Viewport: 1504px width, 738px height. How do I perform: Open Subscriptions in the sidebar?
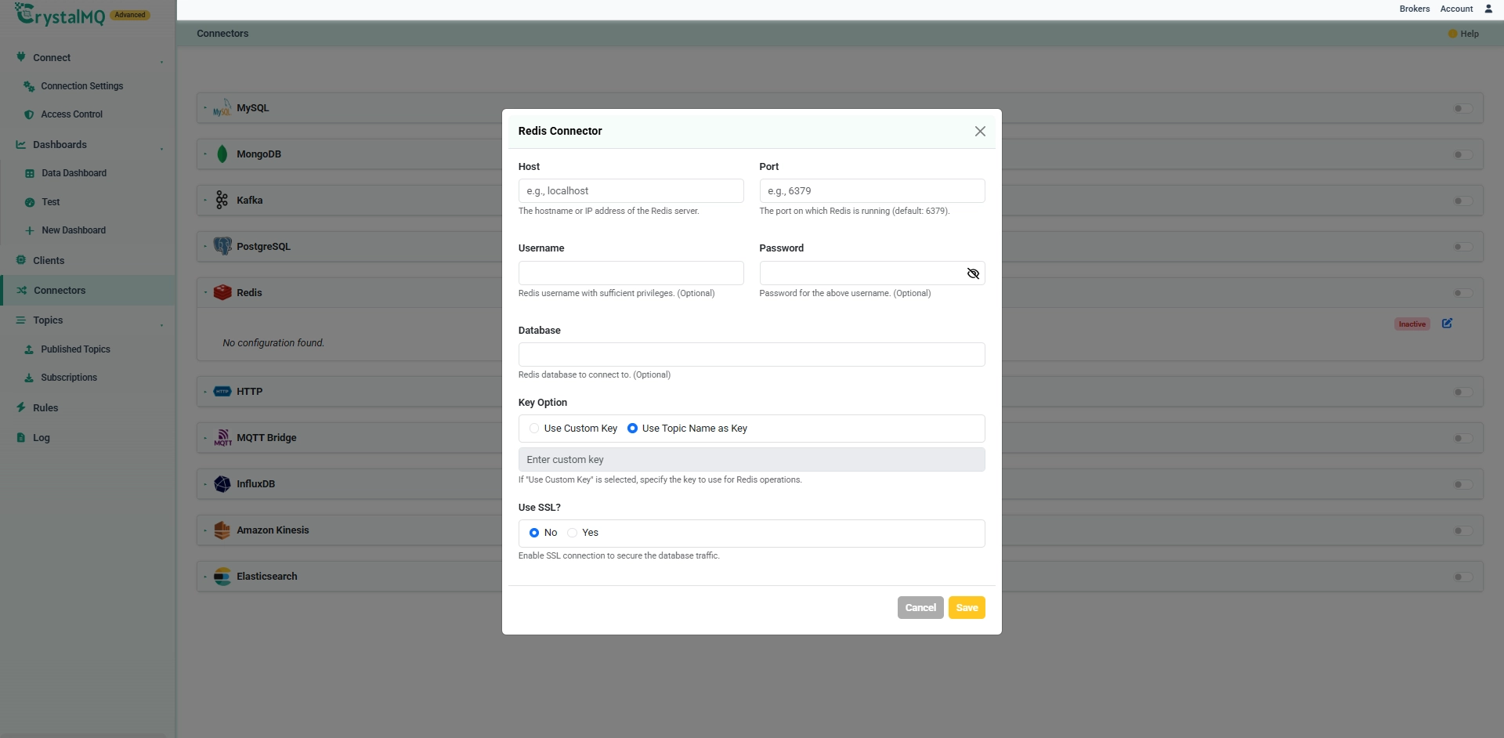pos(69,378)
